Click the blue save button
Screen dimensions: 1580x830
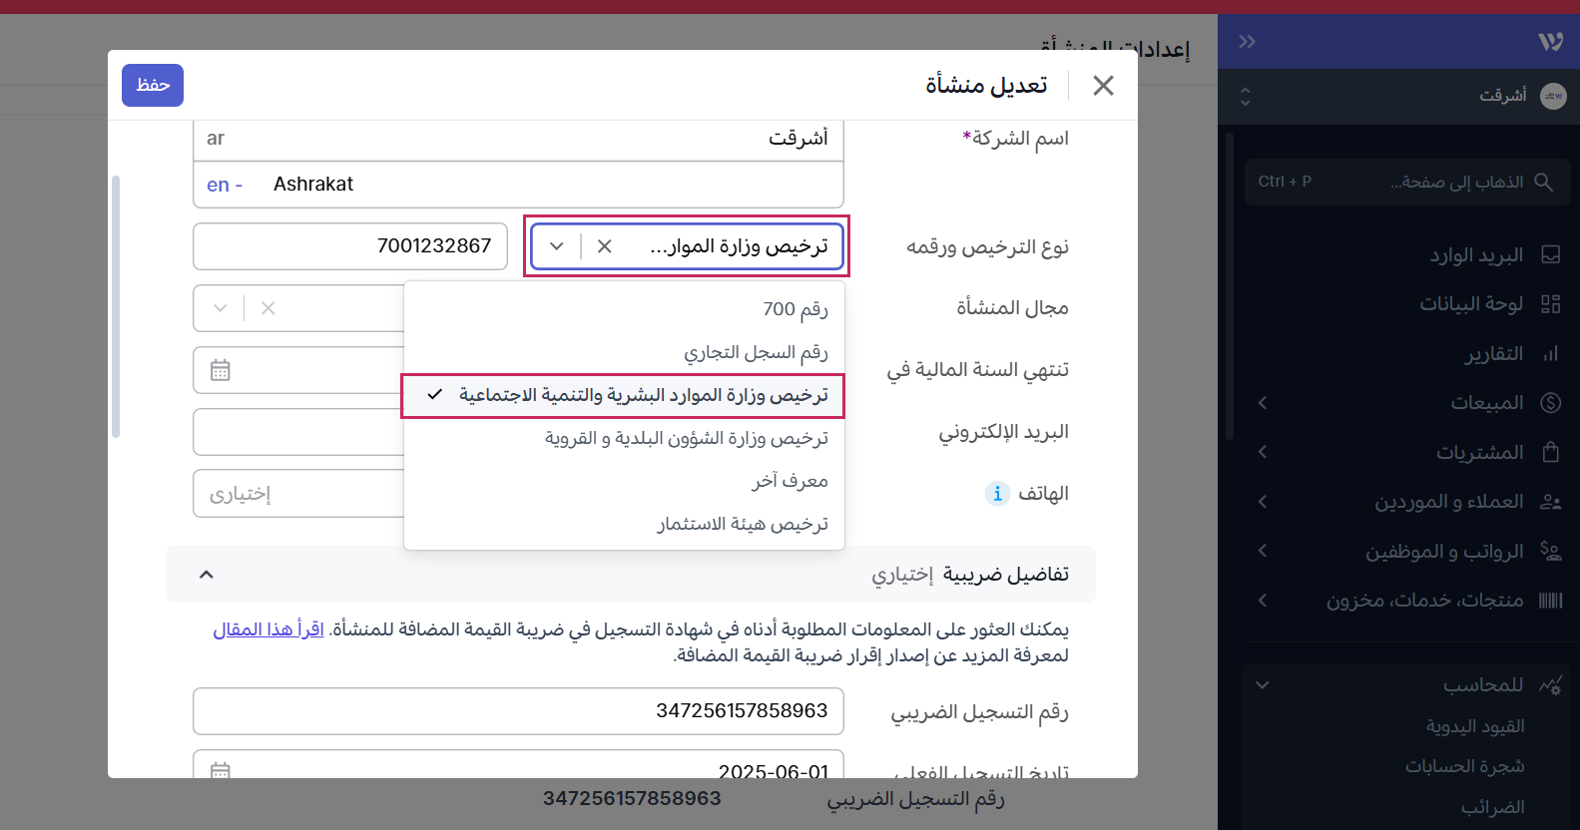click(x=153, y=85)
